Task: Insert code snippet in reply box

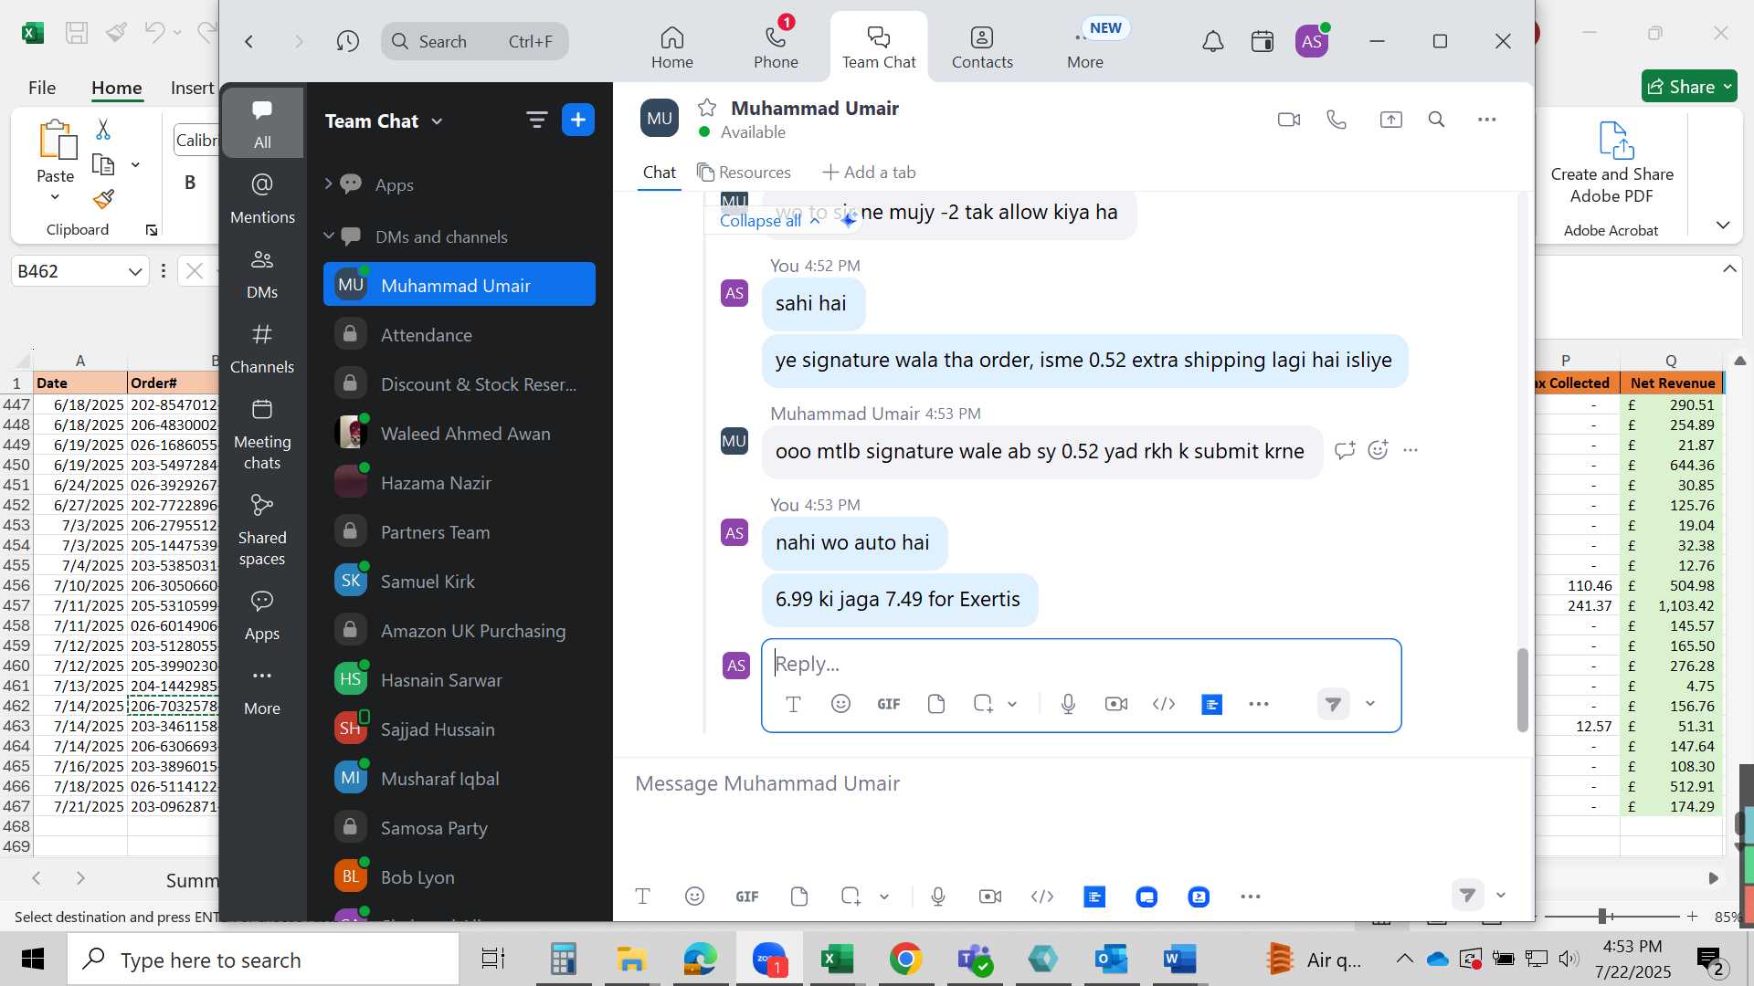Action: pos(1164,704)
